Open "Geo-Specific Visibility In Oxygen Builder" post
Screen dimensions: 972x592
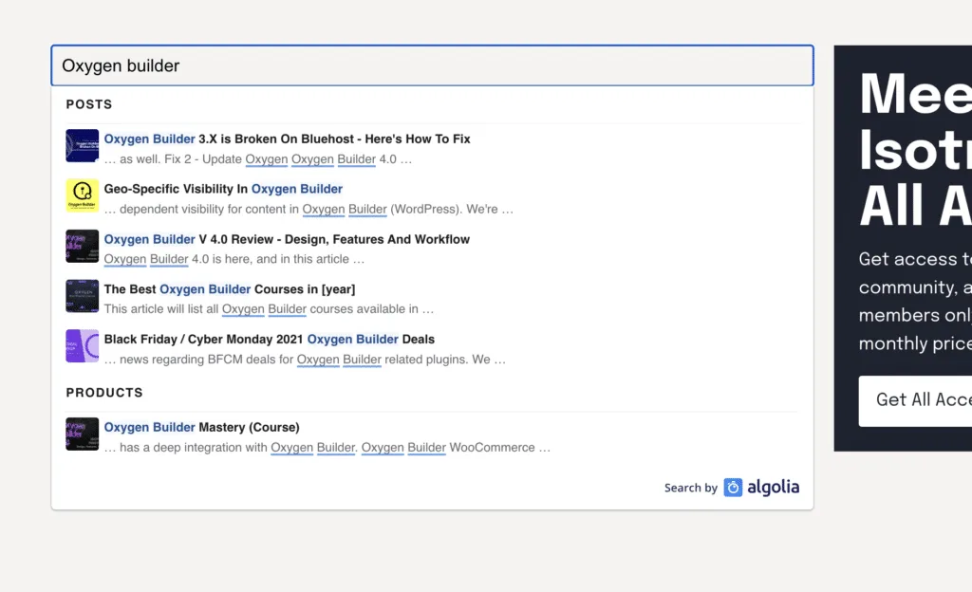coord(223,189)
